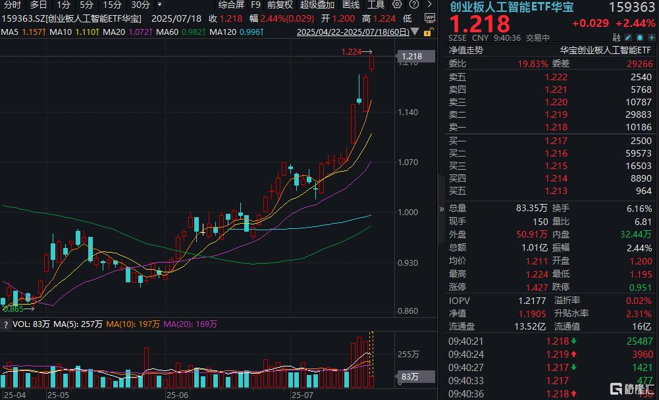
Task: Click the 卖二 price 1.219
Action: pyautogui.click(x=556, y=114)
